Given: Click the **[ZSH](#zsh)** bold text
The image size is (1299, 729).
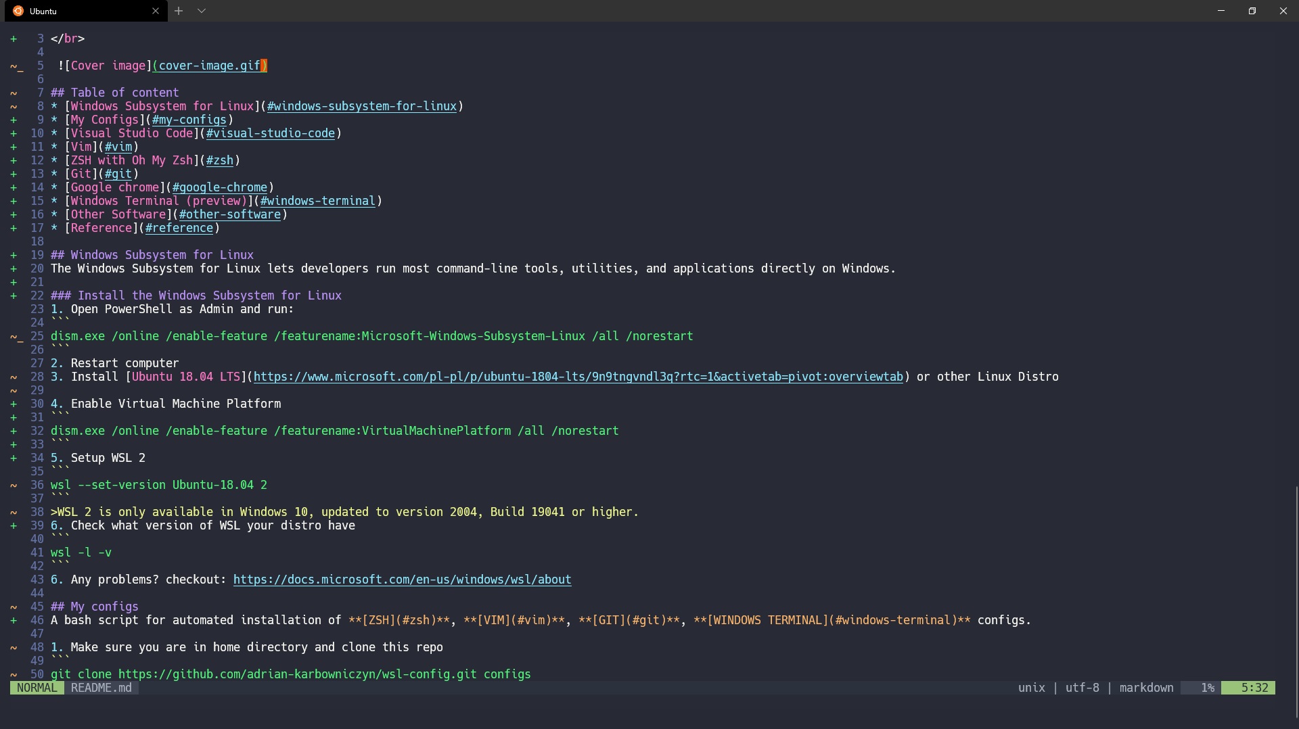Looking at the screenshot, I should [399, 620].
